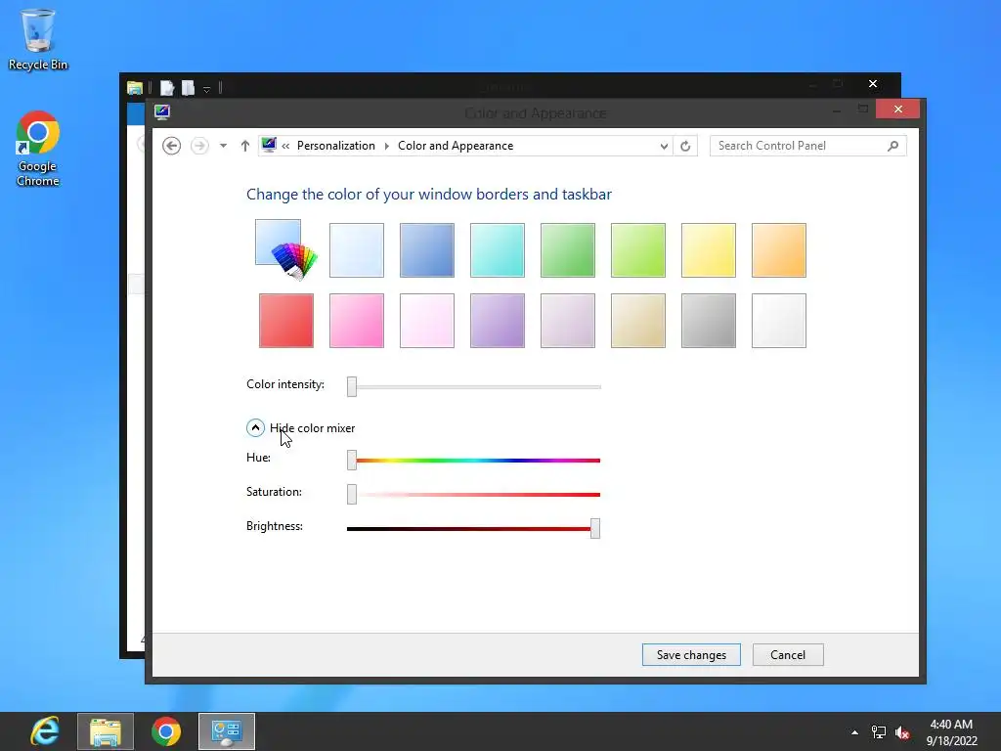
Task: Choose the pale sky blue color swatch
Action: tap(356, 250)
